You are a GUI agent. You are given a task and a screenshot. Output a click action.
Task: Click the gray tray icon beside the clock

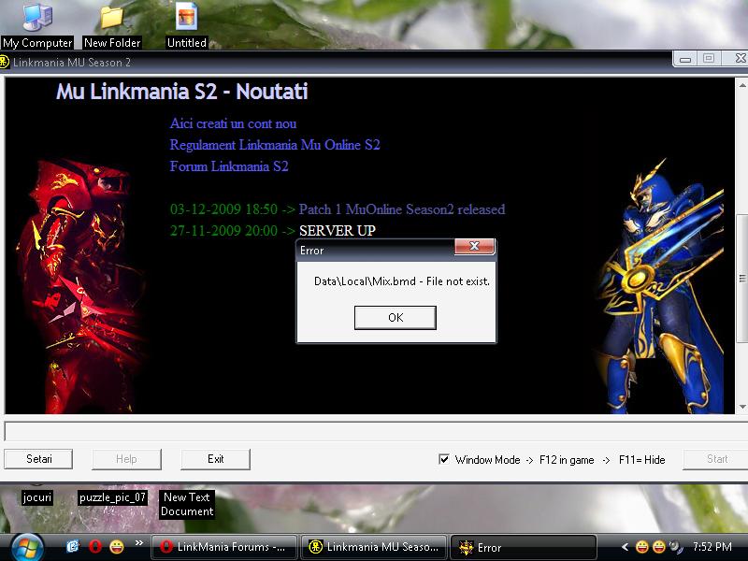[676, 547]
